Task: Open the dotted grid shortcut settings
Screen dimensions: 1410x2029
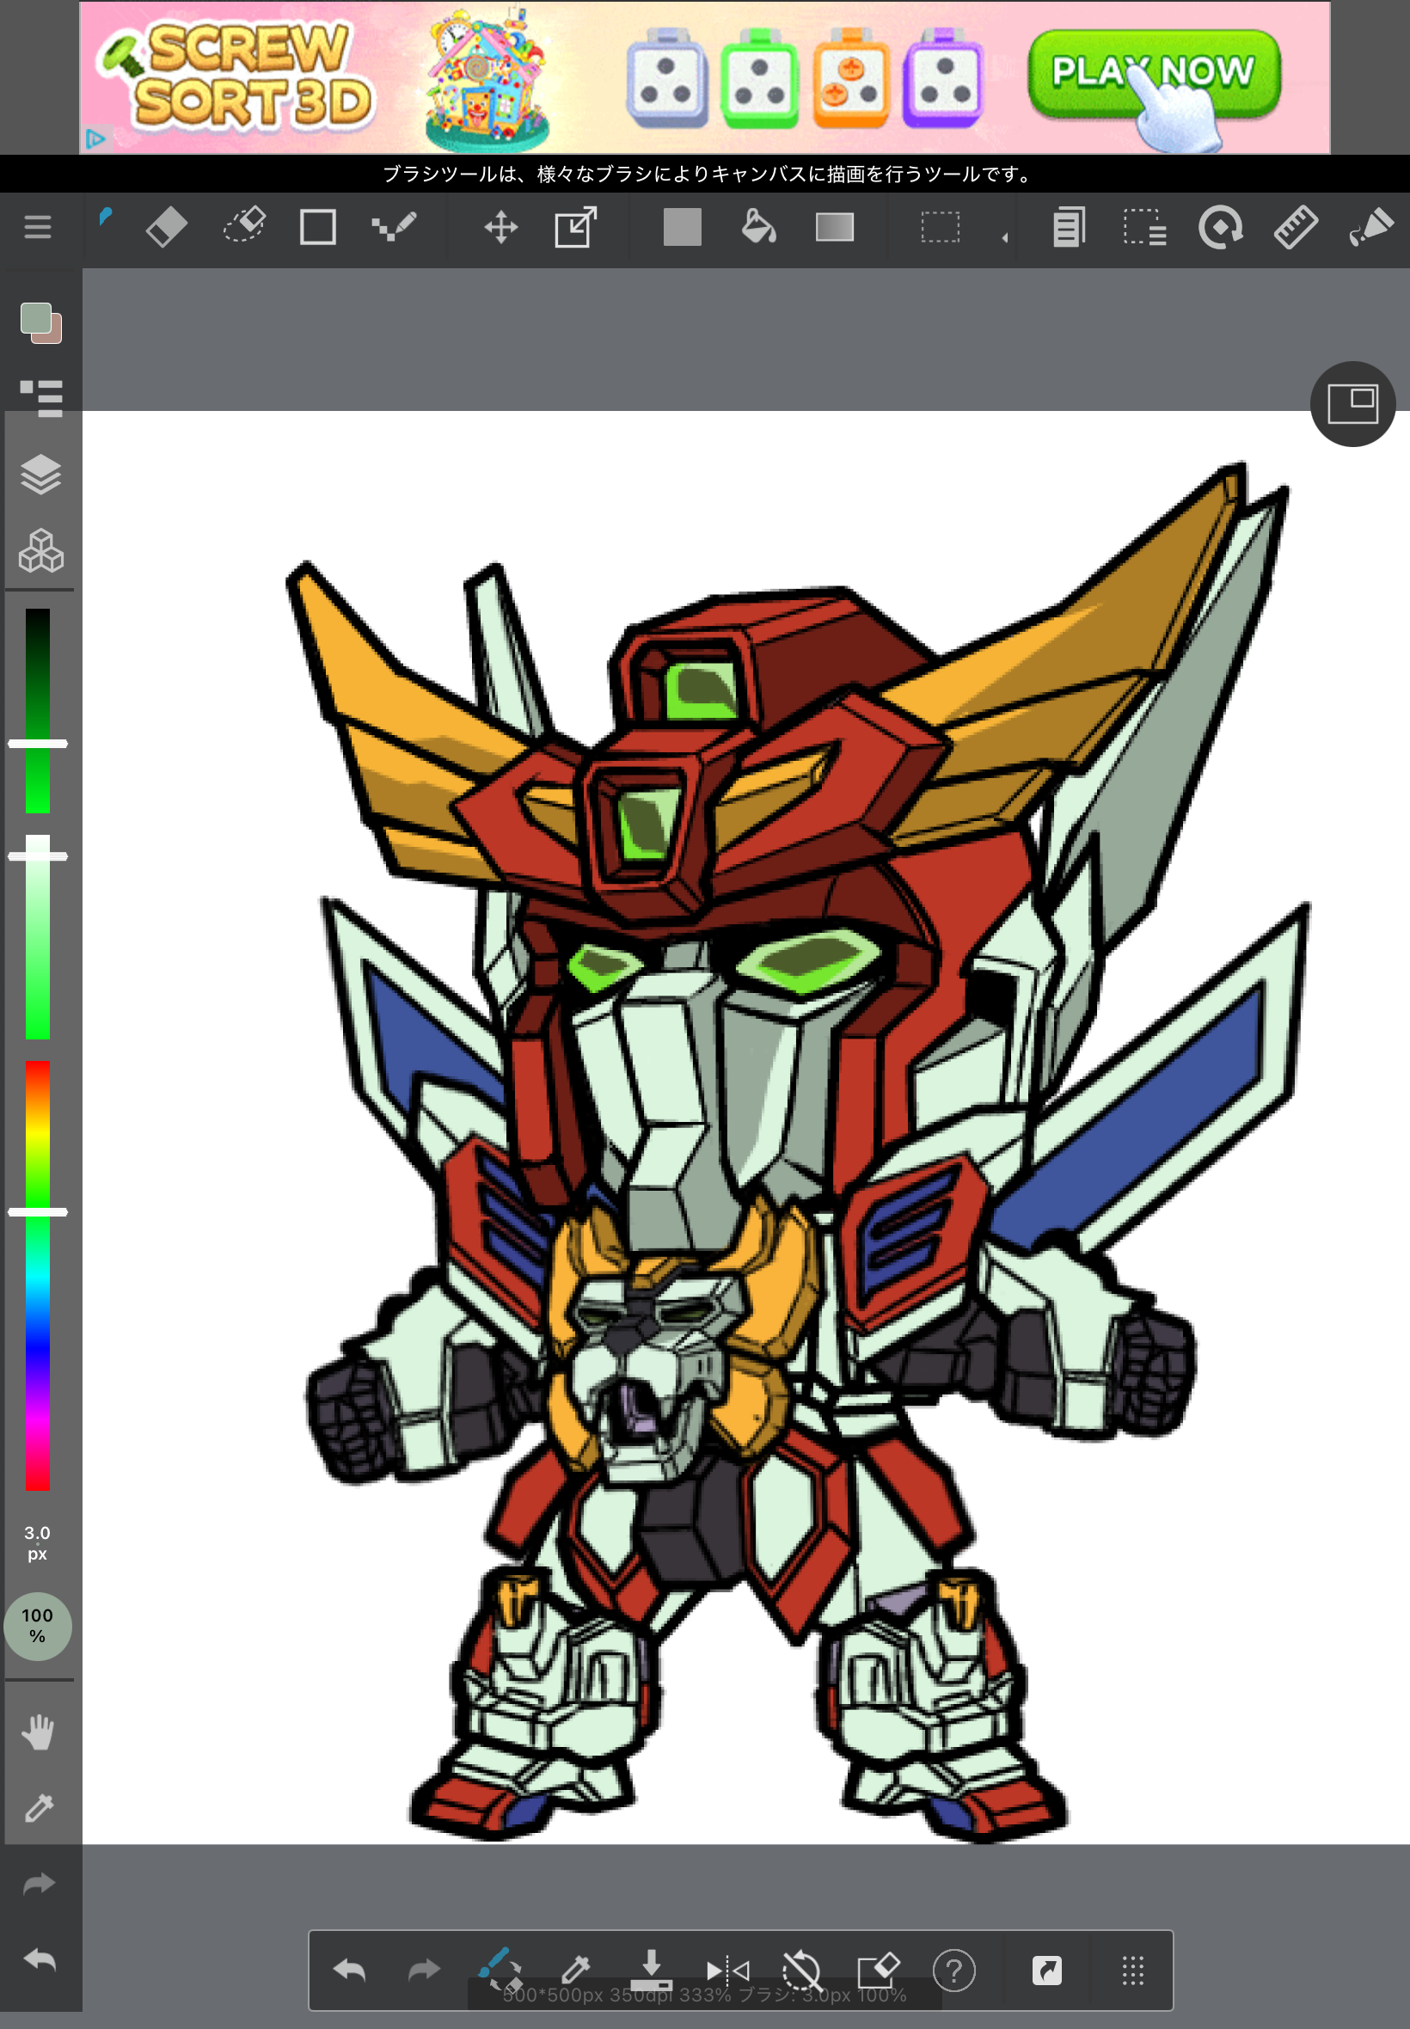Action: pyautogui.click(x=1132, y=1970)
